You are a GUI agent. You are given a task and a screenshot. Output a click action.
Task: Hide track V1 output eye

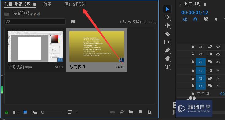(218, 62)
